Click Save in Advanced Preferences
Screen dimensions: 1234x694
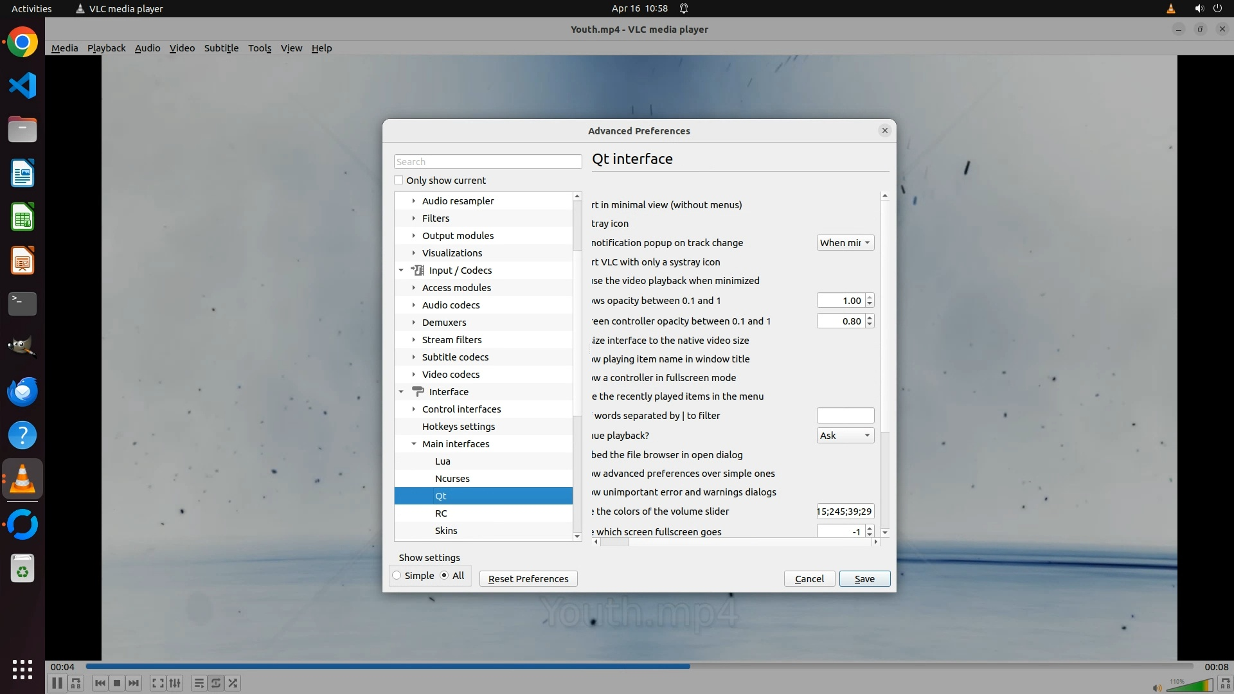click(x=864, y=579)
